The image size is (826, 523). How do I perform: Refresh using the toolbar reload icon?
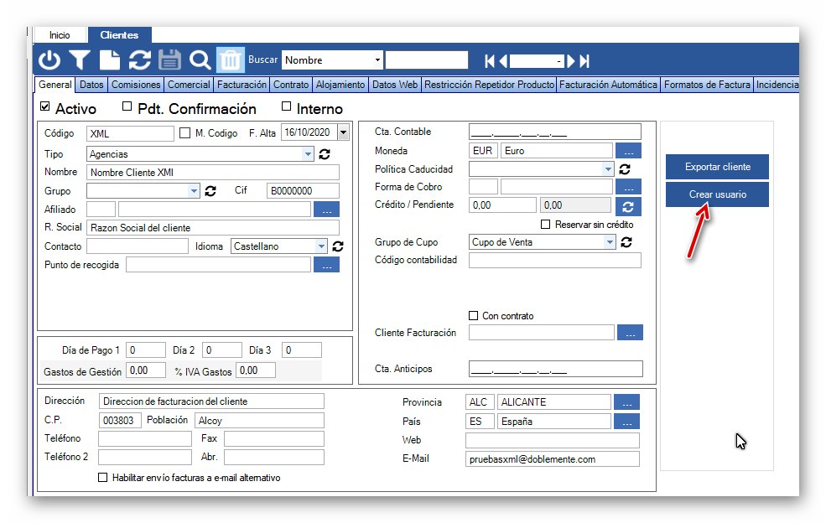139,60
